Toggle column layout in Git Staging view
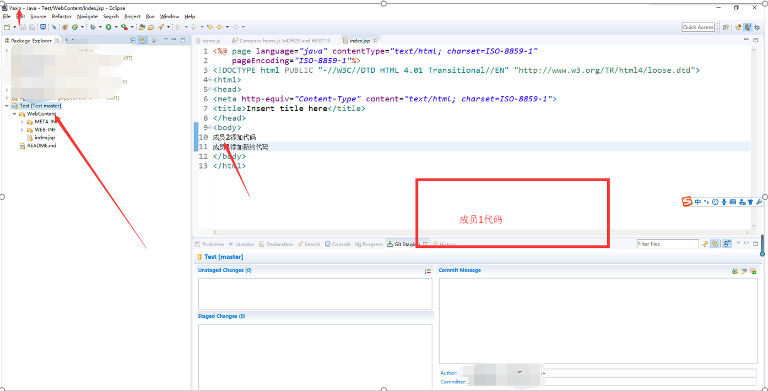This screenshot has height=391, width=768. [x=727, y=243]
